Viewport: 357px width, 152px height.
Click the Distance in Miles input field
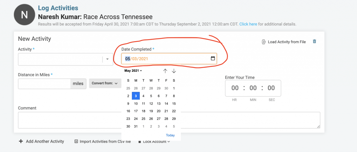pyautogui.click(x=44, y=84)
